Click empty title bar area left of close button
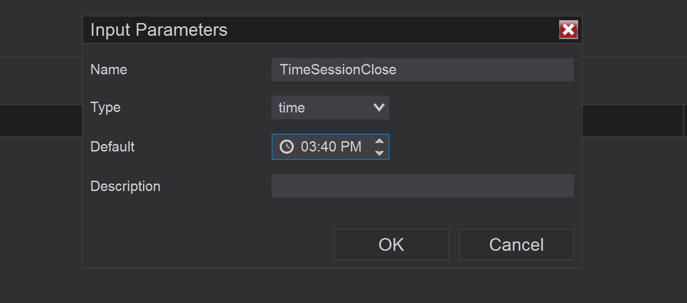Screen dimensions: 687x303 pyautogui.click(x=391, y=30)
